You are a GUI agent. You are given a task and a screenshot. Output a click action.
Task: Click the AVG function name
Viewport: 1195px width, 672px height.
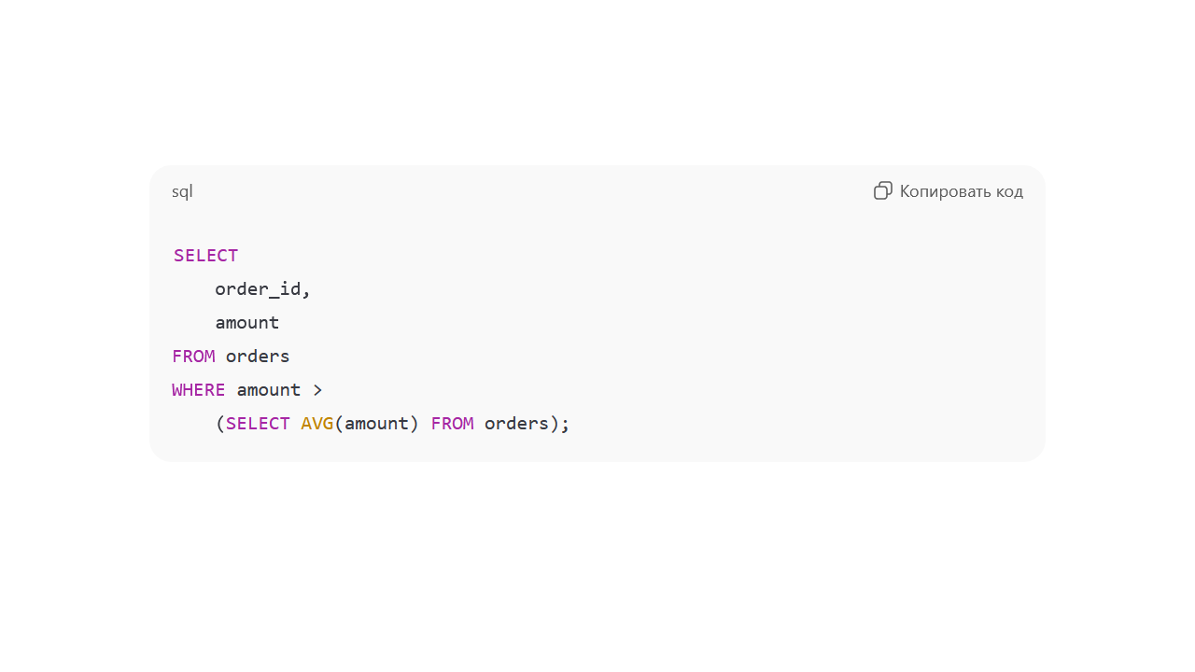tap(317, 424)
